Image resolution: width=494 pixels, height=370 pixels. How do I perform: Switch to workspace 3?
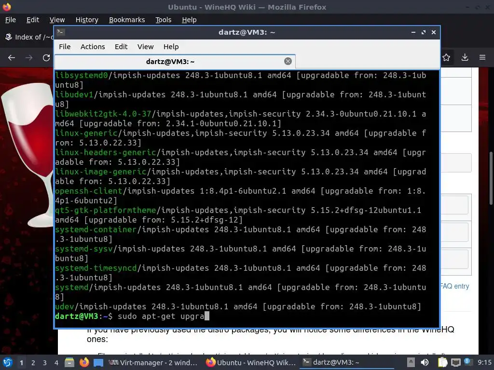(45, 363)
